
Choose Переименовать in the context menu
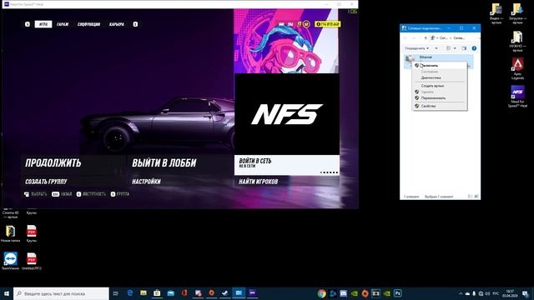click(440, 98)
